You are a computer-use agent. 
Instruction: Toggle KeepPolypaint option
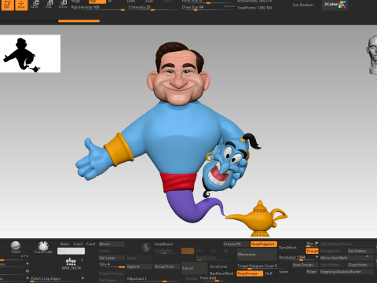(x=264, y=244)
